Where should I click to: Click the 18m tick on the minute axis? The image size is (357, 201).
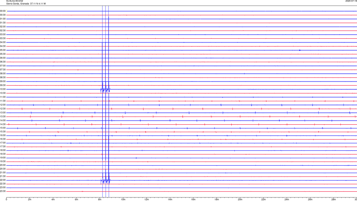(216, 200)
